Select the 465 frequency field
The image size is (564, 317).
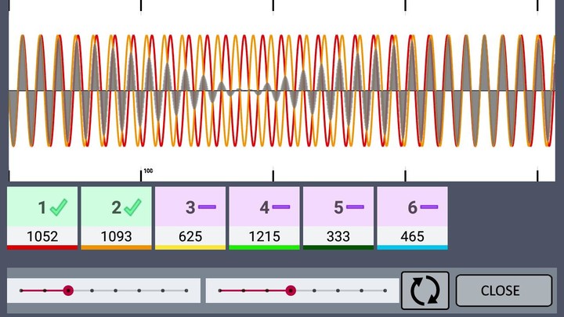click(x=412, y=236)
